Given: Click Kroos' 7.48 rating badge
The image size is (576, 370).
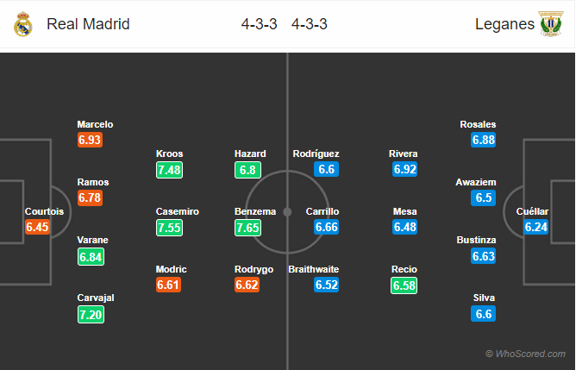Looking at the screenshot, I should (x=169, y=170).
